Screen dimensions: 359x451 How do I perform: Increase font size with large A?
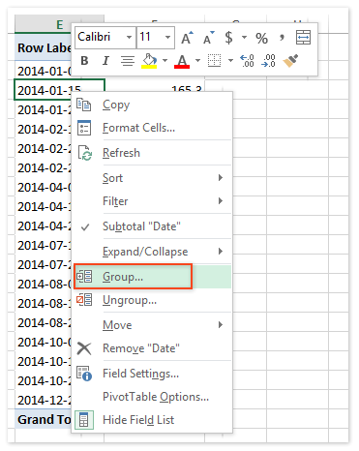187,38
